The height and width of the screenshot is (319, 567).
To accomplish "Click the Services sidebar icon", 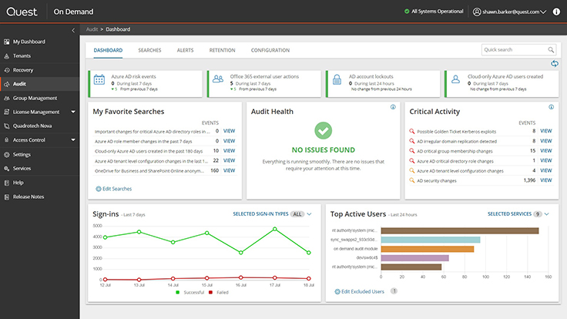I will click(x=6, y=169).
